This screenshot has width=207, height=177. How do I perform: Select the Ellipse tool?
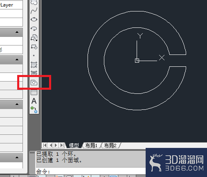click(x=34, y=19)
